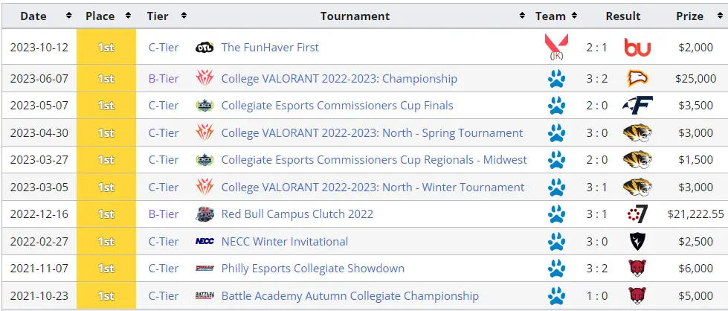Sort table by Place column arrows
728x311 pixels.
coord(128,16)
